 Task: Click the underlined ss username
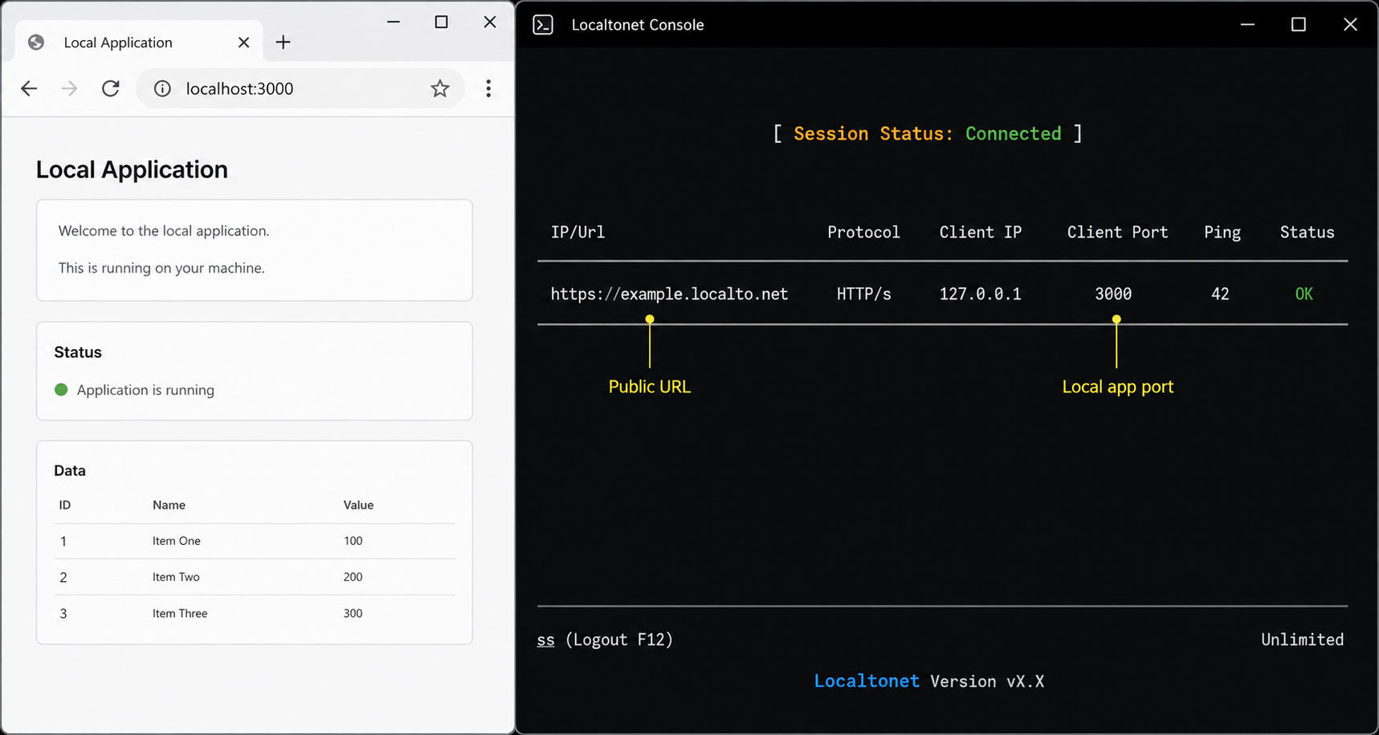click(x=546, y=640)
